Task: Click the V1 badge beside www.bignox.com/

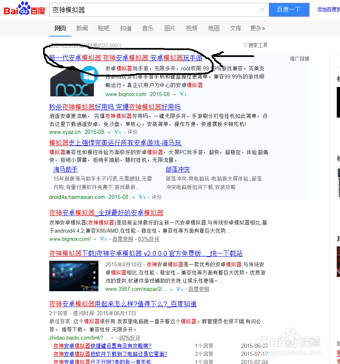Action: point(103,239)
